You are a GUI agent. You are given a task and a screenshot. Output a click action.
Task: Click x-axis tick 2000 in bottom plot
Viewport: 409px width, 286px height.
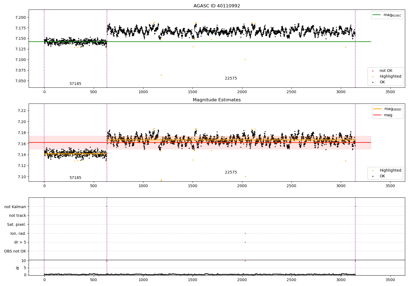pos(242,280)
